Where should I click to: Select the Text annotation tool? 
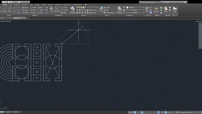(x=51, y=9)
